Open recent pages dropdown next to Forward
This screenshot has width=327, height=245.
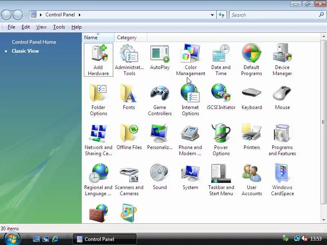click(x=26, y=15)
